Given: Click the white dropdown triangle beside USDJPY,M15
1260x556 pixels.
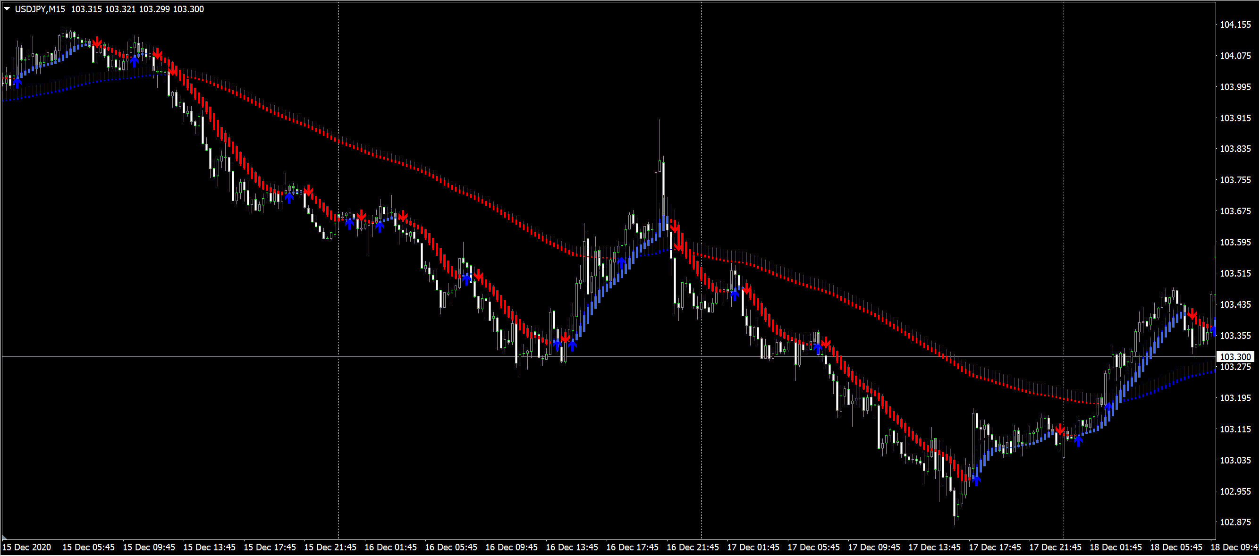Looking at the screenshot, I should (7, 9).
